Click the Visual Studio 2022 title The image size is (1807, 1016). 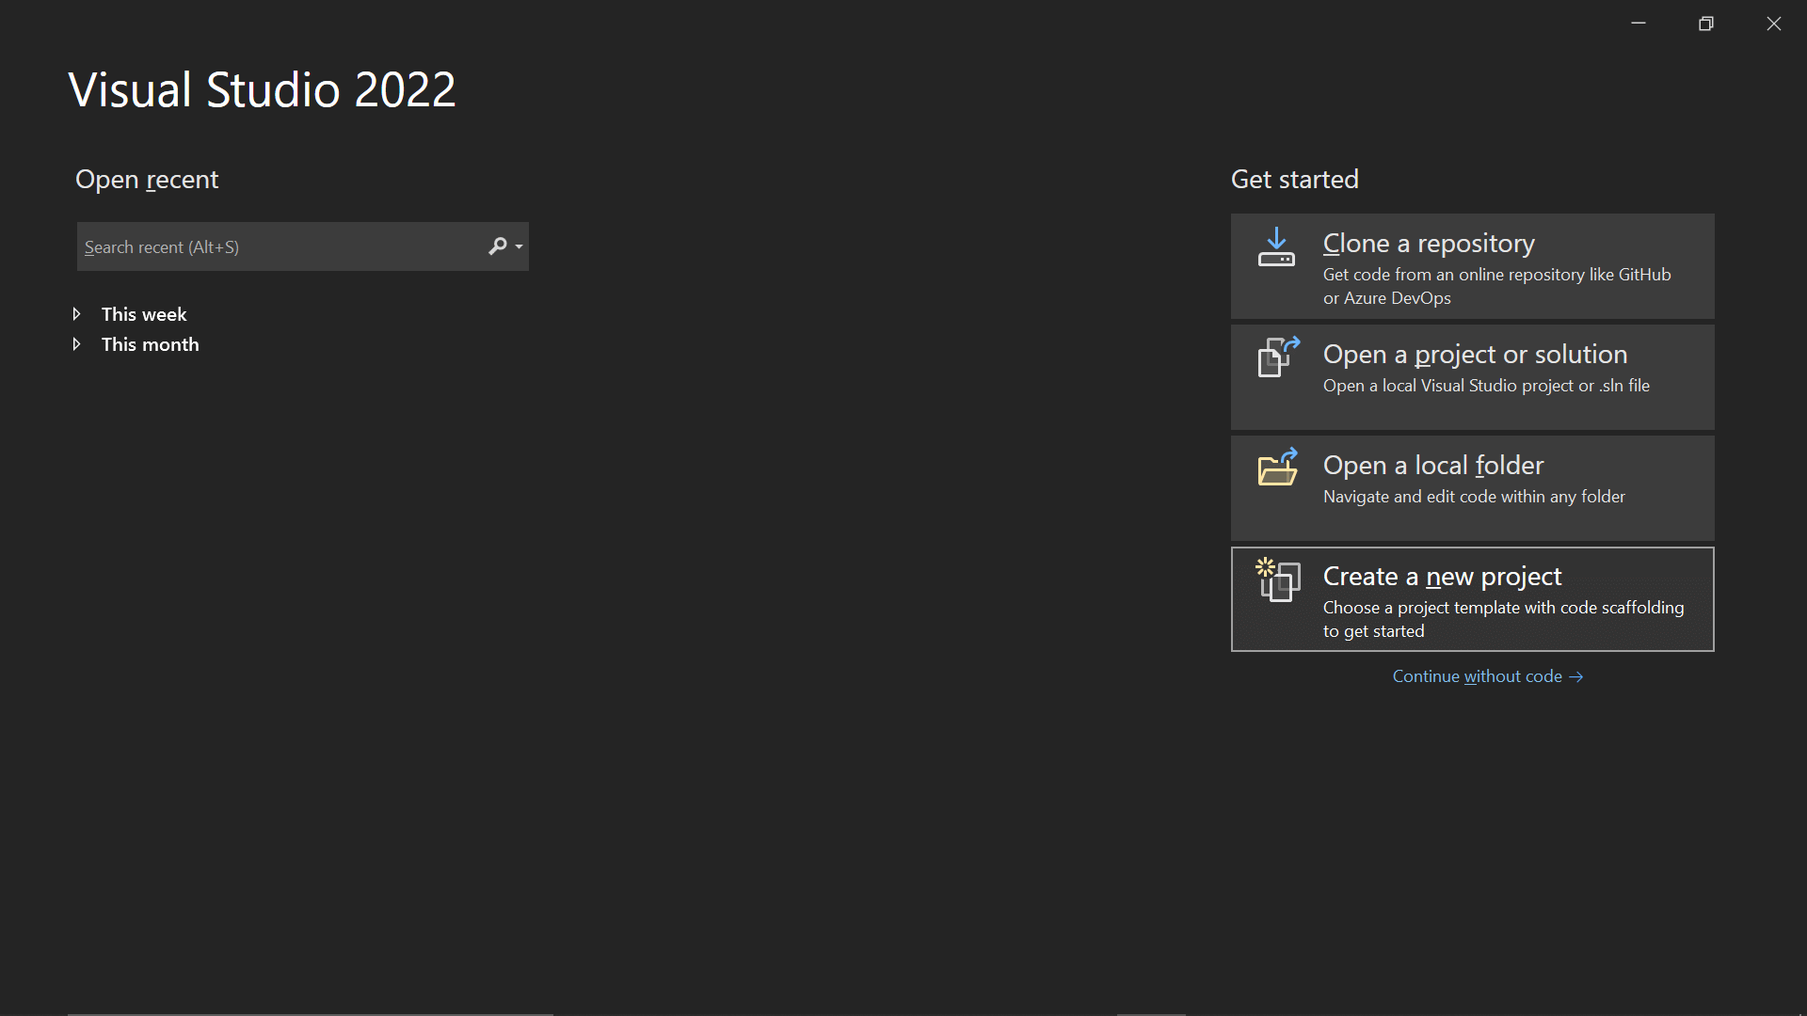coord(262,89)
